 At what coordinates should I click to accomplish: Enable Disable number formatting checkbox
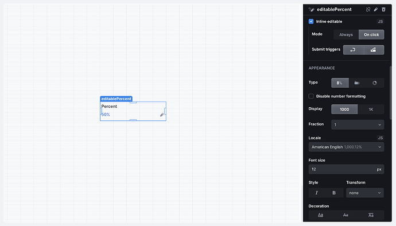tap(311, 96)
